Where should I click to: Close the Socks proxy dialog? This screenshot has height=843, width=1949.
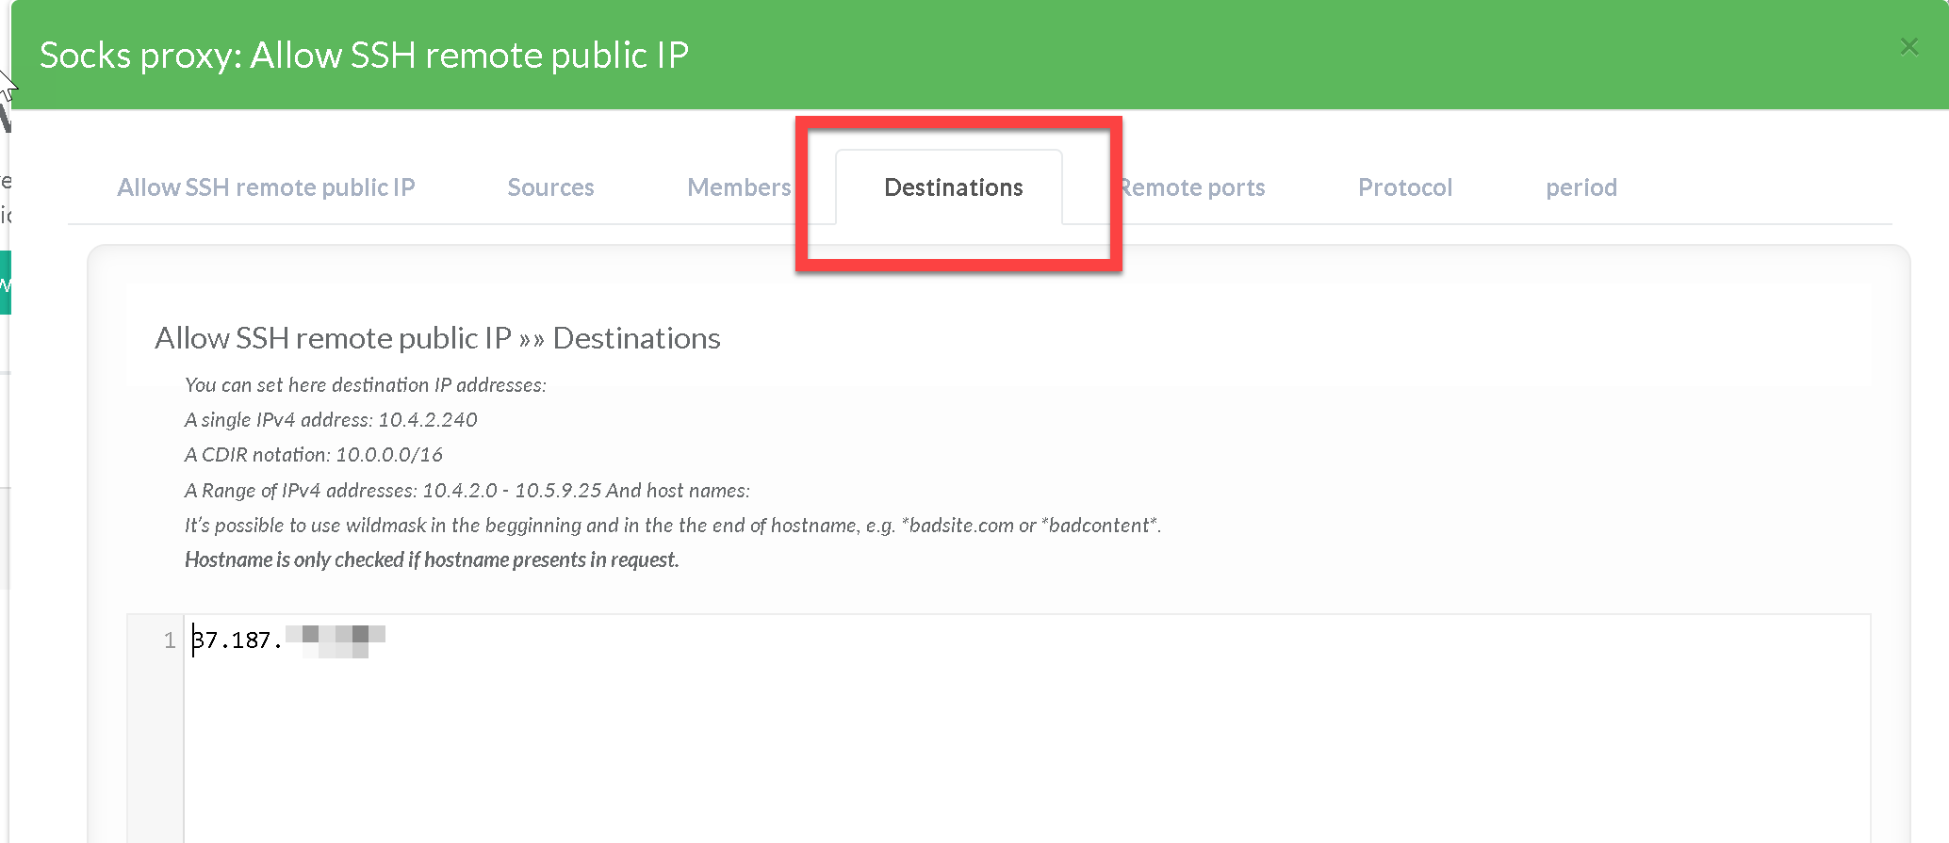[1908, 46]
